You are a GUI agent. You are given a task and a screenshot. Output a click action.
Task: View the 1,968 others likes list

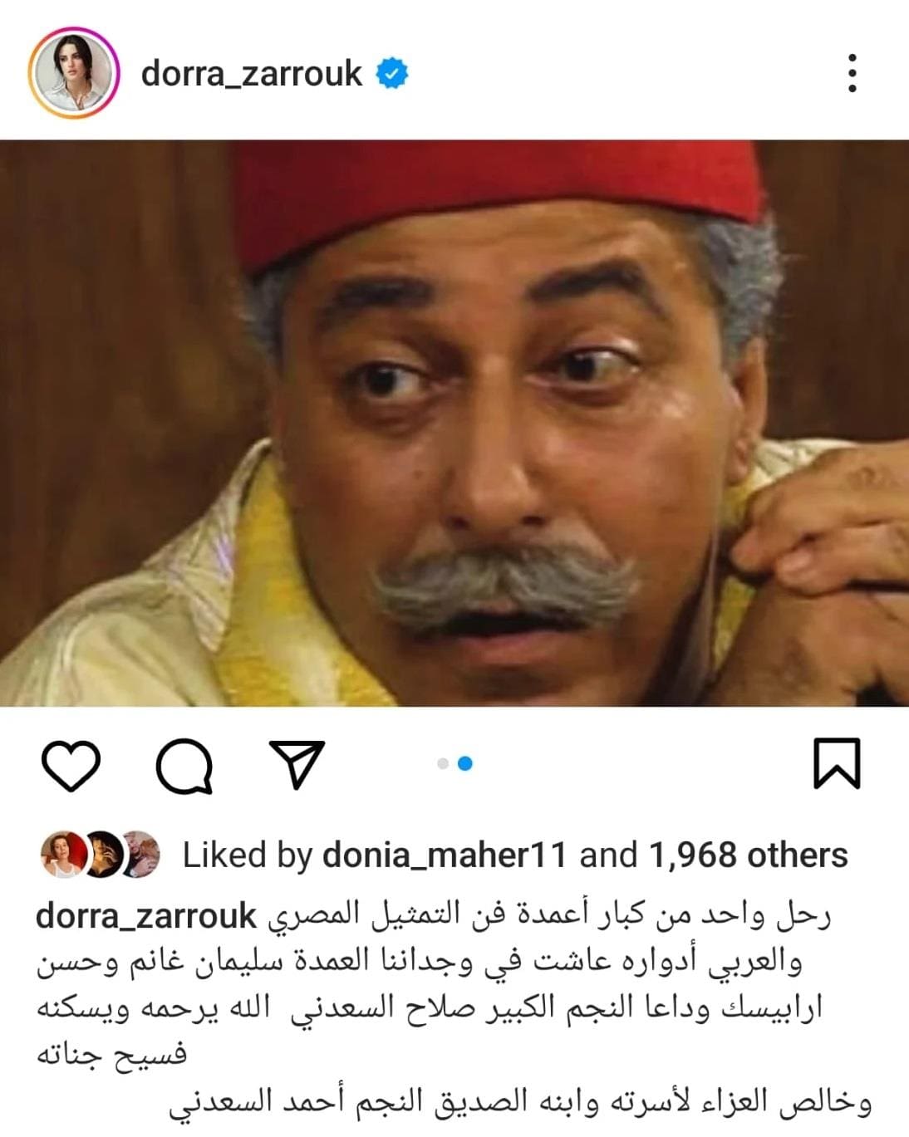coord(748,855)
